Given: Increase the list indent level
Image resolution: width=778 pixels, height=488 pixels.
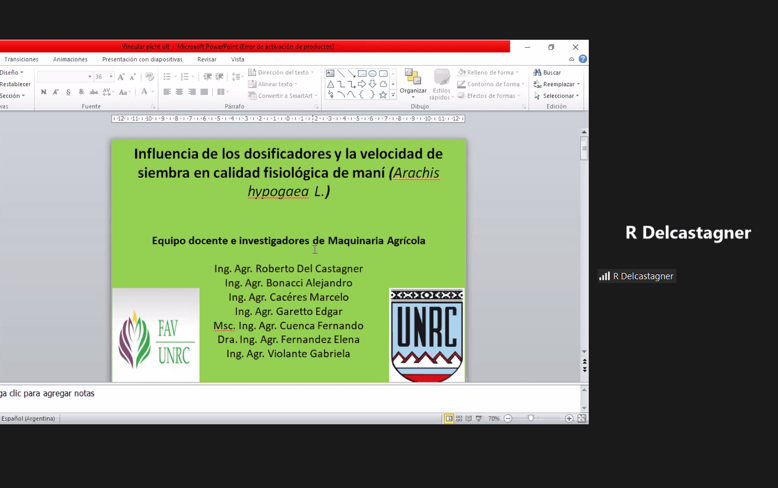Looking at the screenshot, I should coord(219,77).
